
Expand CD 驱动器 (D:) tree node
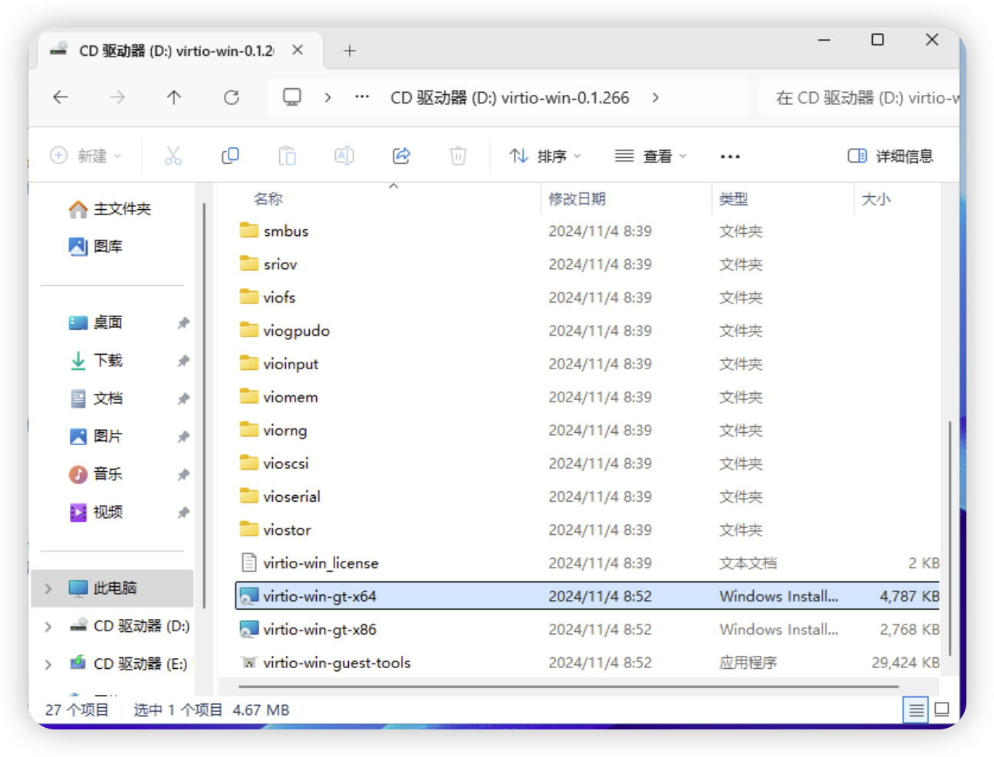(48, 627)
